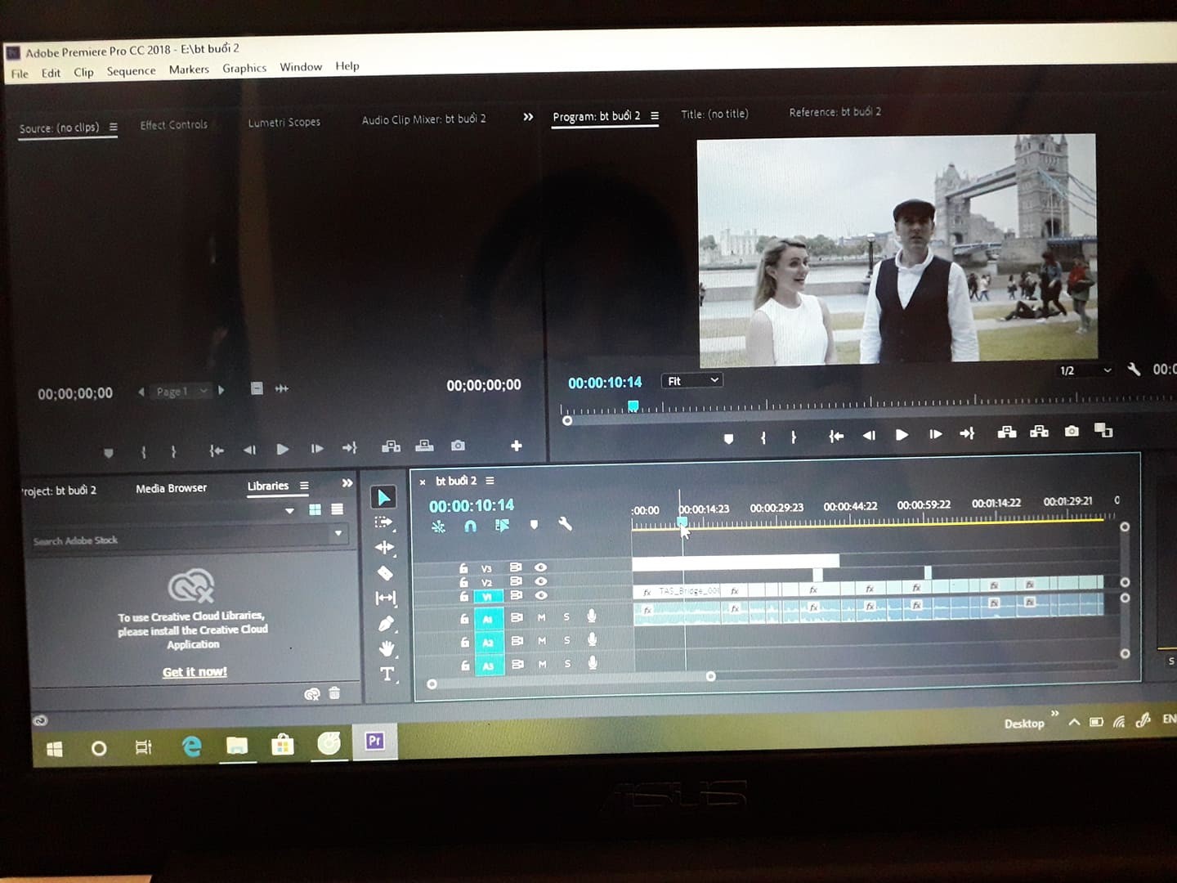This screenshot has height=883, width=1177.
Task: Click Lift button in Program monitor
Action: pyautogui.click(x=1007, y=432)
